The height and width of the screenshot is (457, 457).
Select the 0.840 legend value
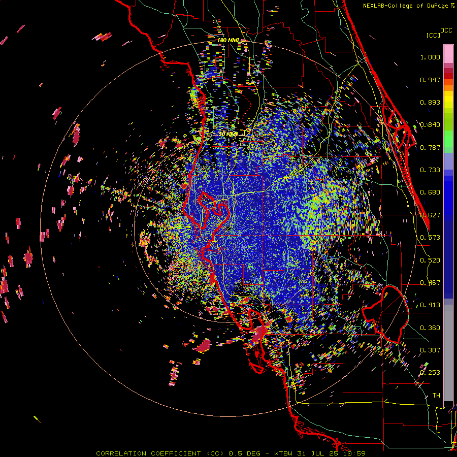click(x=430, y=125)
